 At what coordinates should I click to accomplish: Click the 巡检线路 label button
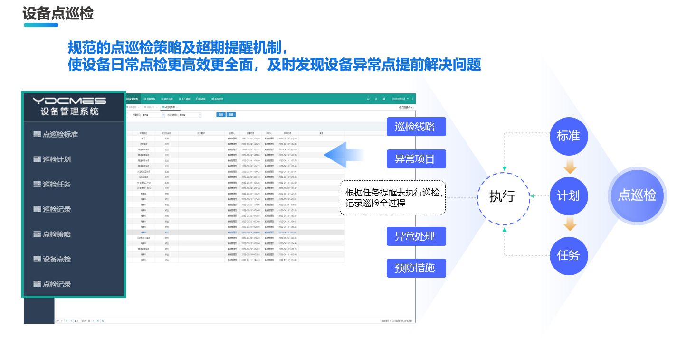pyautogui.click(x=416, y=127)
